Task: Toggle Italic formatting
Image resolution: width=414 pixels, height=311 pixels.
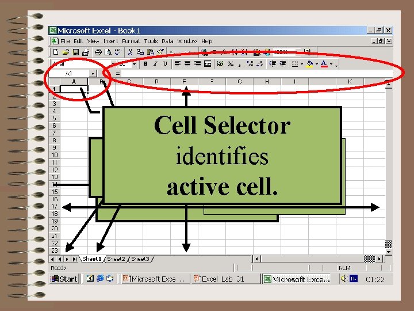Action: [x=155, y=64]
